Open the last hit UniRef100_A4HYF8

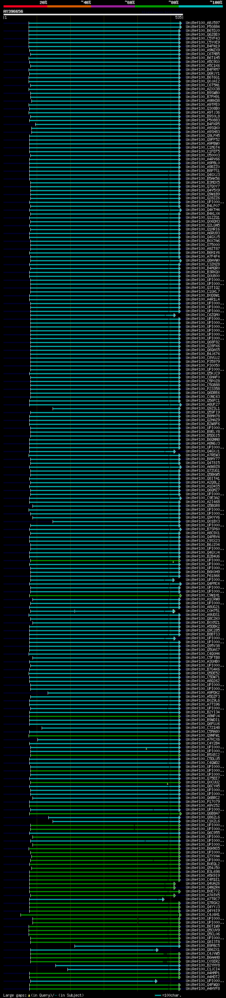point(202,989)
